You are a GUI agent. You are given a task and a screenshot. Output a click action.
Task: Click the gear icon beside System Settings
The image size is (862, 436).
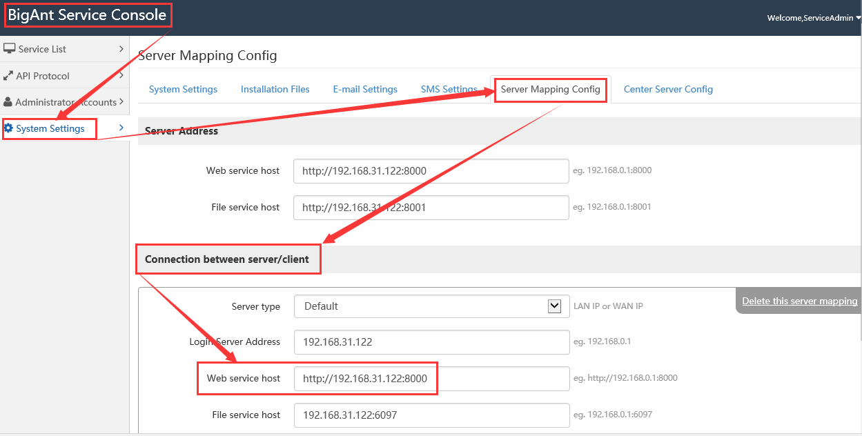9,128
